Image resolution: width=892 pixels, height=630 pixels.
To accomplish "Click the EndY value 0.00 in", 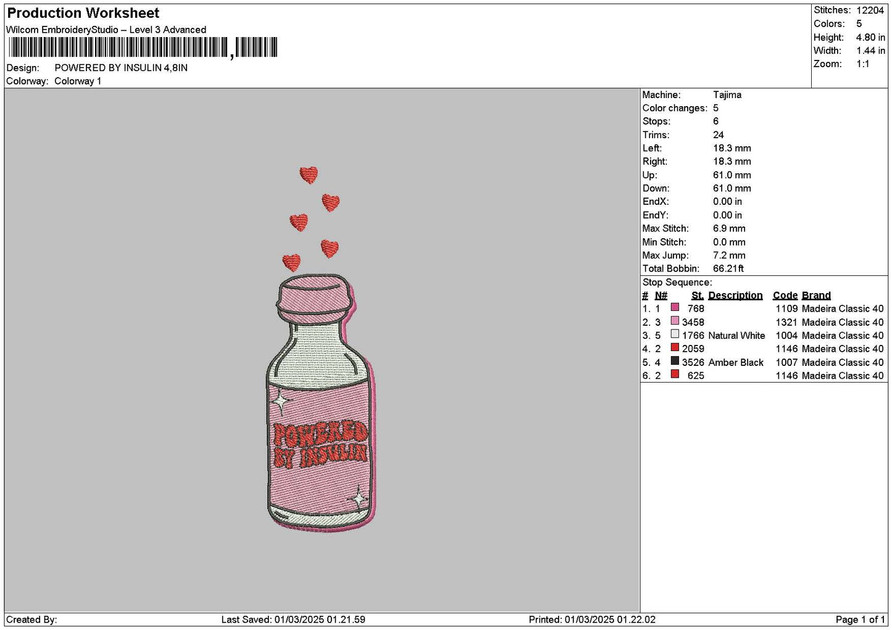I will (x=728, y=215).
